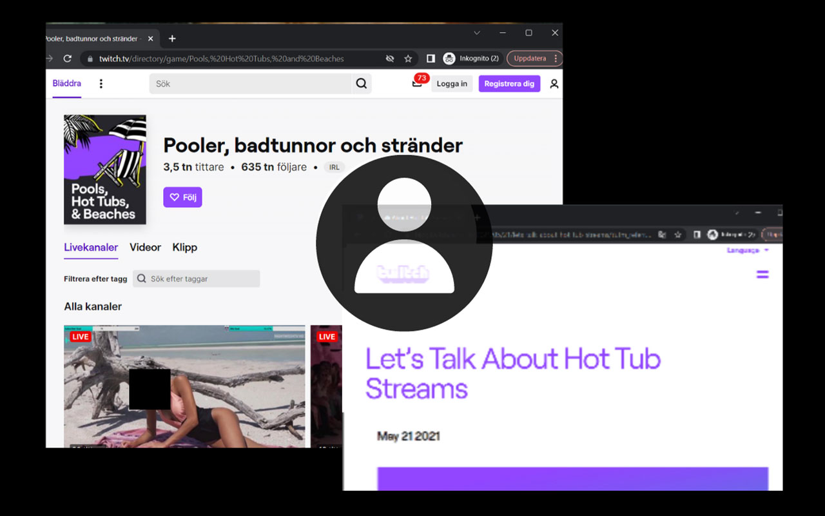The image size is (825, 516).
Task: Click 'Pooler, badtunnor och stränder' page title
Action: tap(313, 145)
